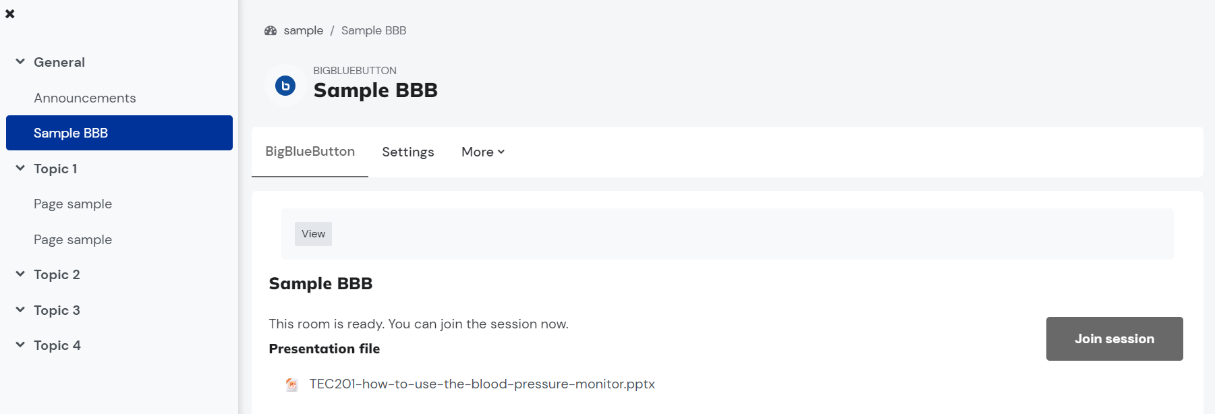Open Announcements in the course index
The image size is (1215, 414).
click(85, 98)
